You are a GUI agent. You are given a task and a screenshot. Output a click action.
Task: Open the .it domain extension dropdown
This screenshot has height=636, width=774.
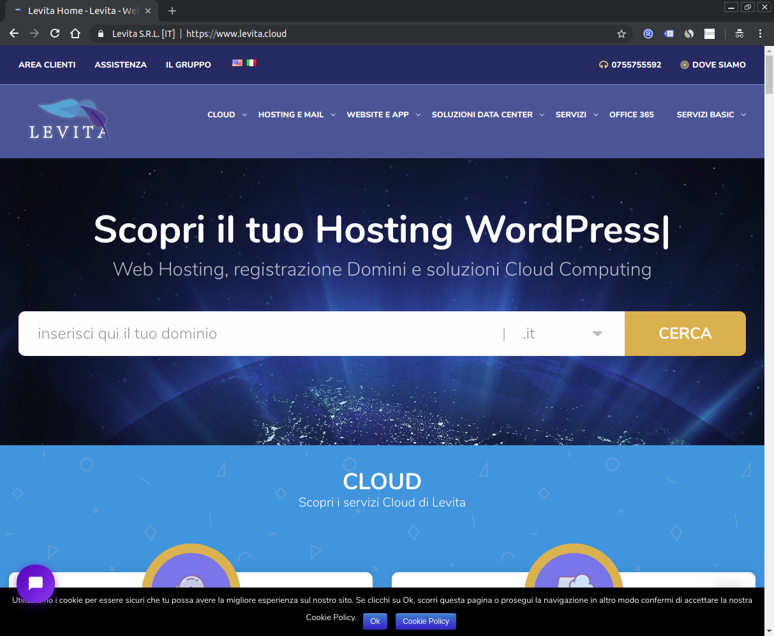tap(564, 334)
